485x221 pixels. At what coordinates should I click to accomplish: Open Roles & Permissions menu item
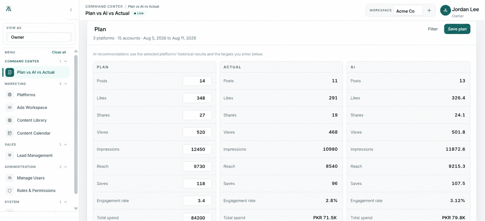pos(36,191)
